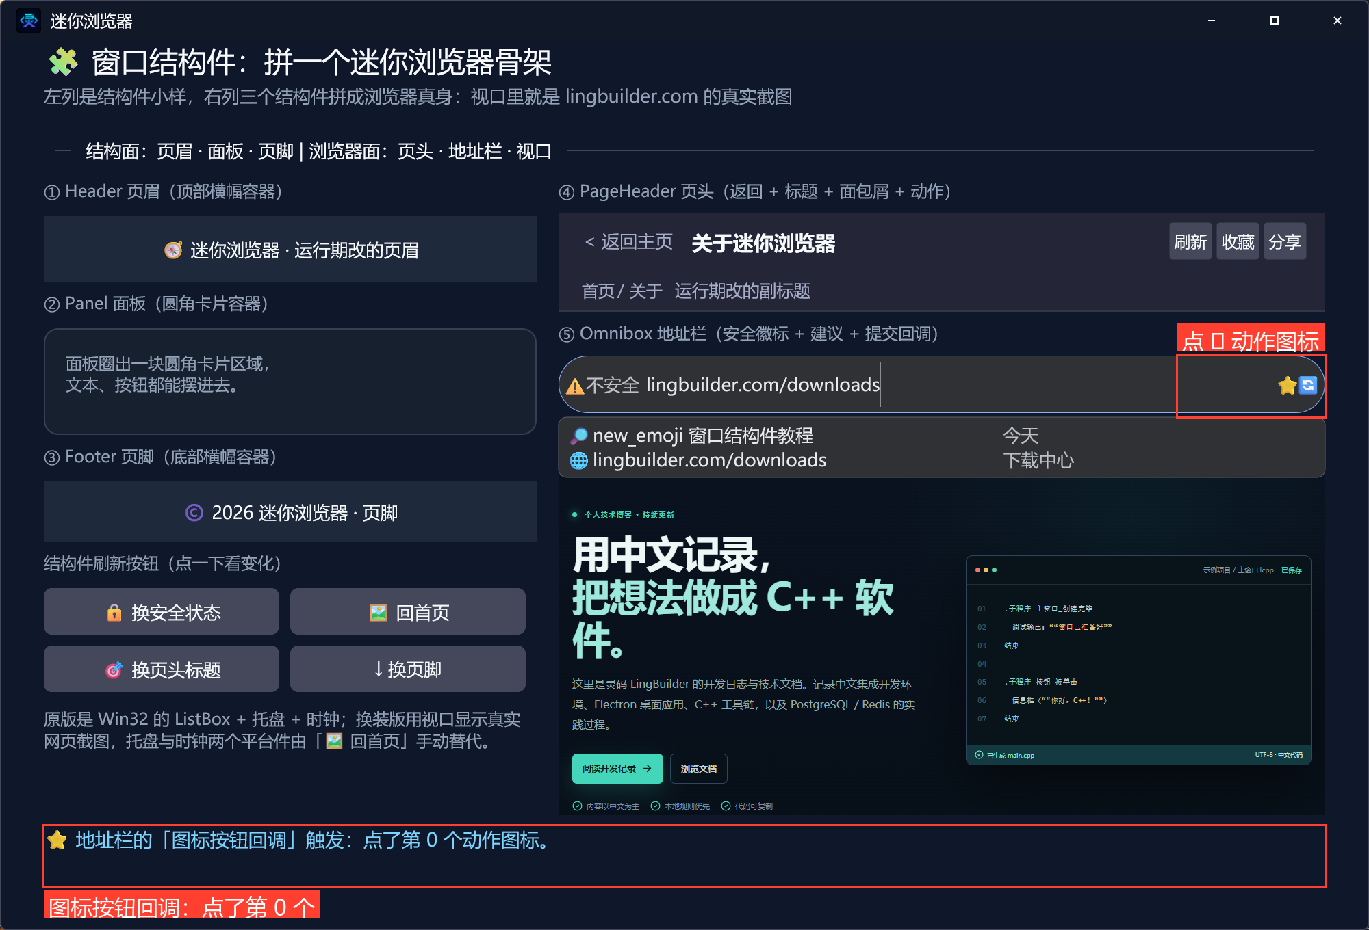Click the 已生成 main.cpp status in the preview
Screen dimensions: 1369x930
pyautogui.click(x=1005, y=755)
